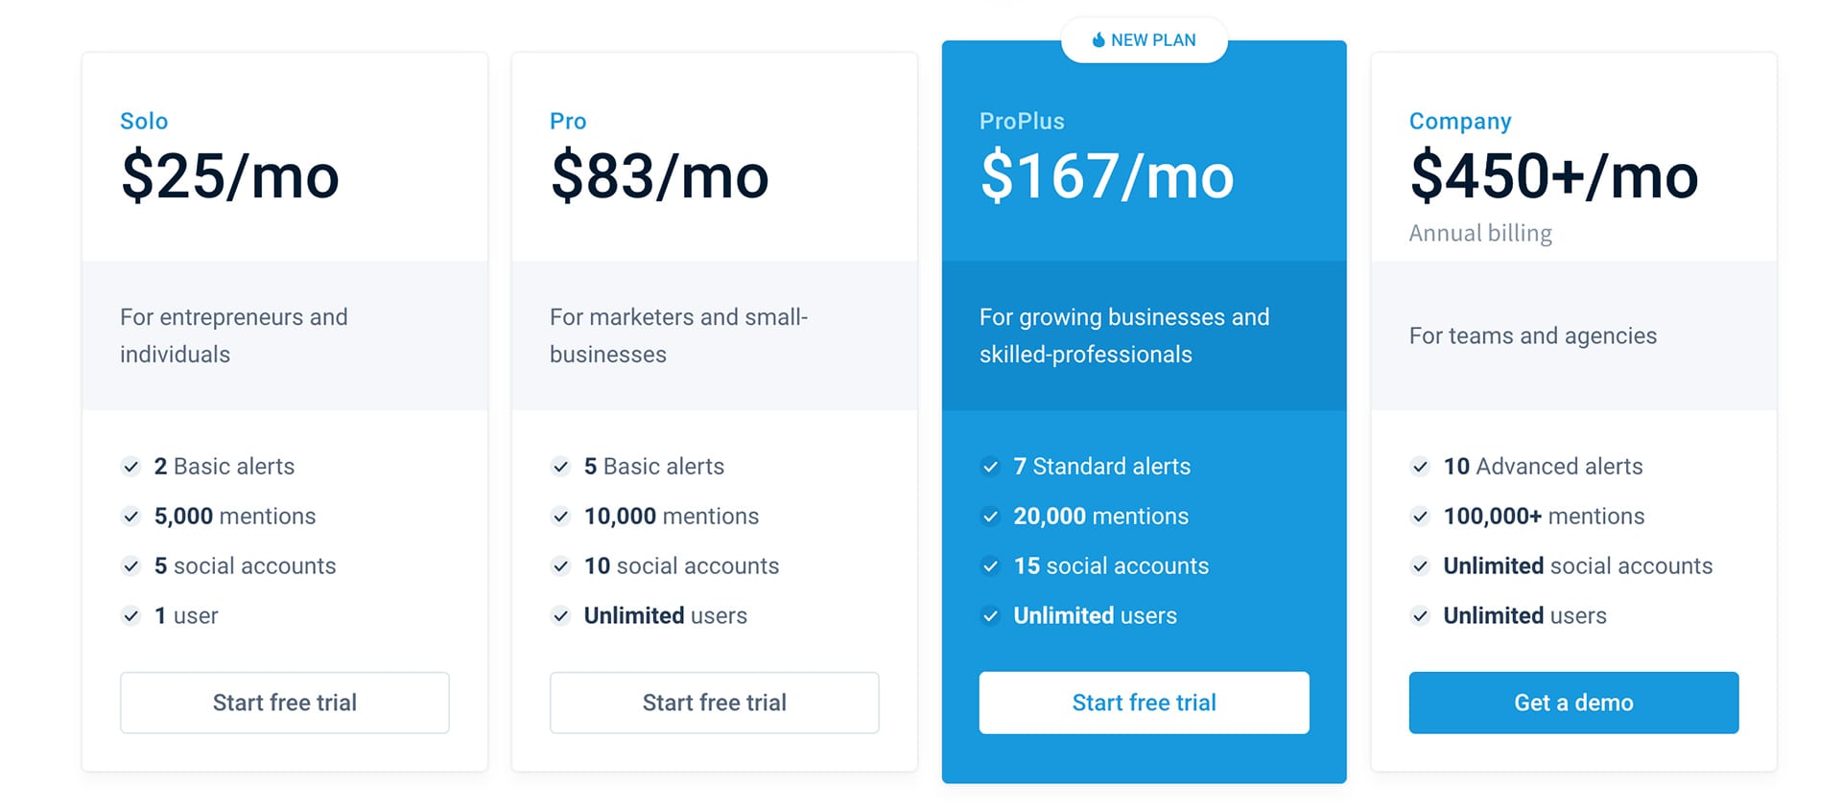Screen dimensions: 1842x807
Task: Click checkmark icon beside 2 Basic alerts
Action: pos(131,467)
